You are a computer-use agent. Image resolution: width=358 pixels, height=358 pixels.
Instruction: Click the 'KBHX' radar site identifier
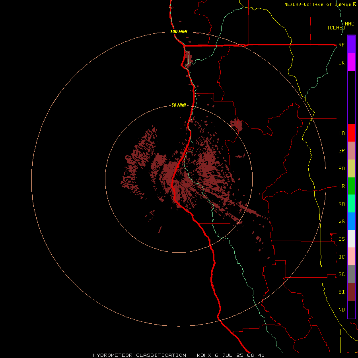[204, 355]
